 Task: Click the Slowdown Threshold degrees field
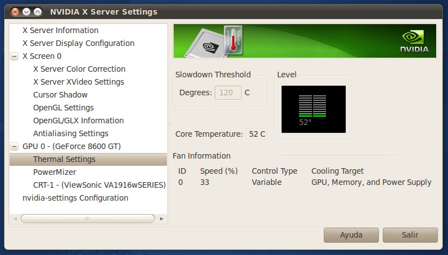coord(228,92)
